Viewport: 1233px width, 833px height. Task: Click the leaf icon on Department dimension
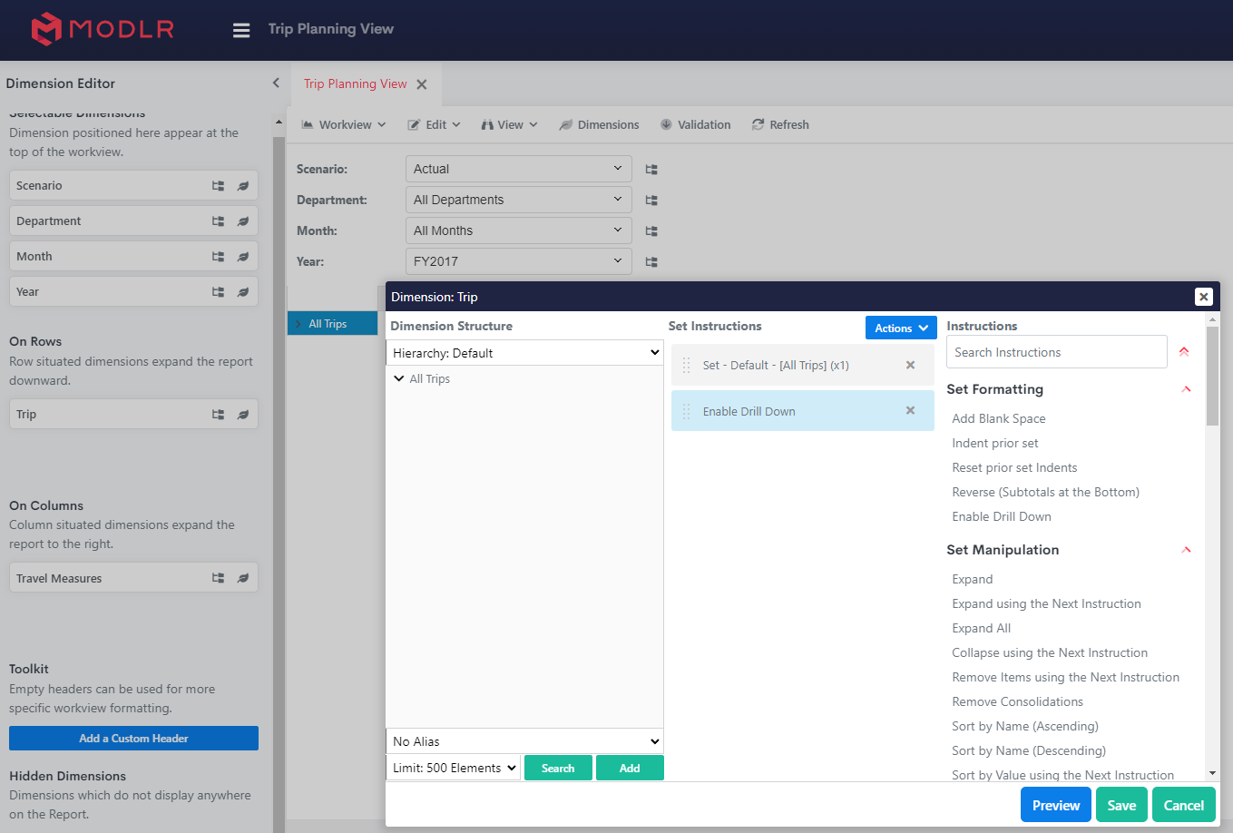pos(243,221)
